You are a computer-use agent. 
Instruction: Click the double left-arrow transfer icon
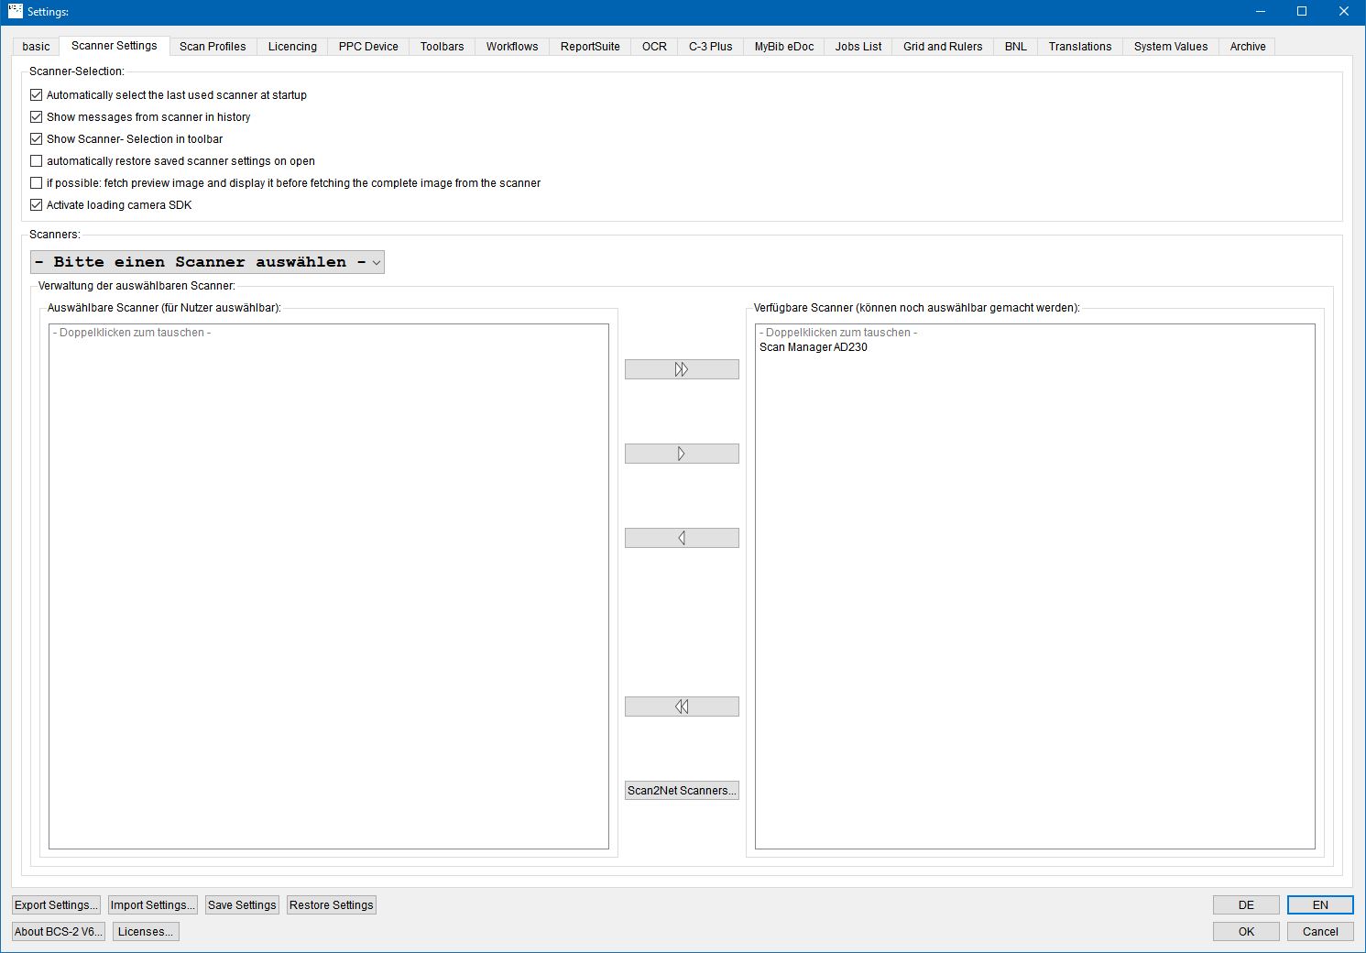682,706
